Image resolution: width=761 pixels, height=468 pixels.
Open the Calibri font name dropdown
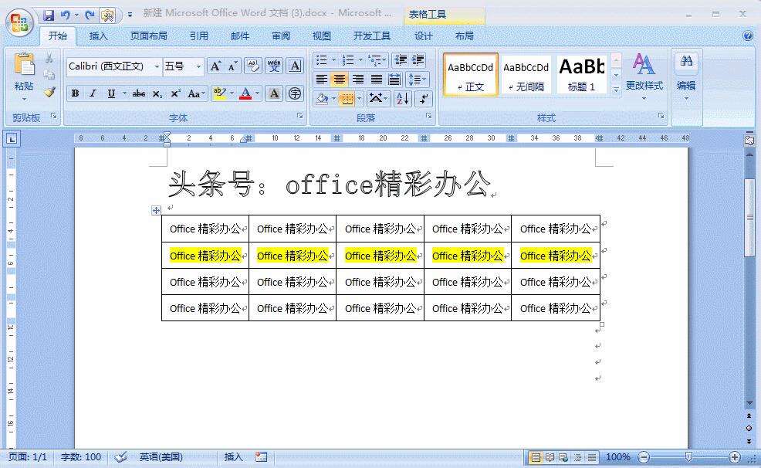click(x=157, y=66)
